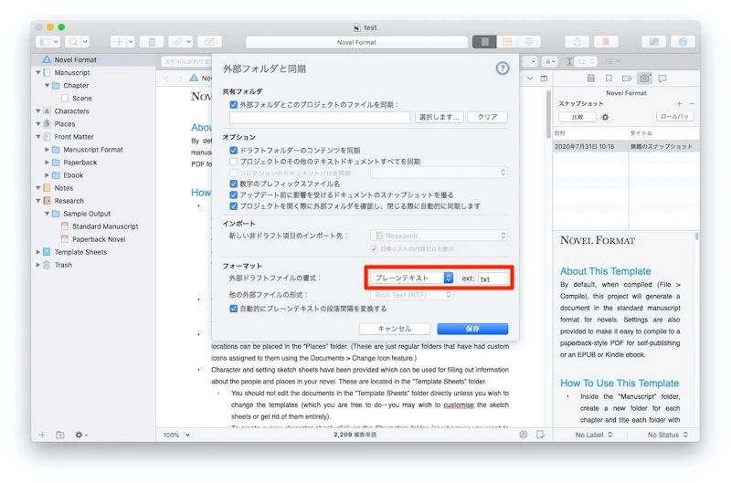Viewport: 731px width, 483px height.
Task: Click the green Add document plus icon
Action: pos(119,42)
